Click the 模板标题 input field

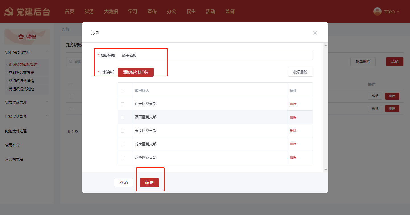pos(215,55)
